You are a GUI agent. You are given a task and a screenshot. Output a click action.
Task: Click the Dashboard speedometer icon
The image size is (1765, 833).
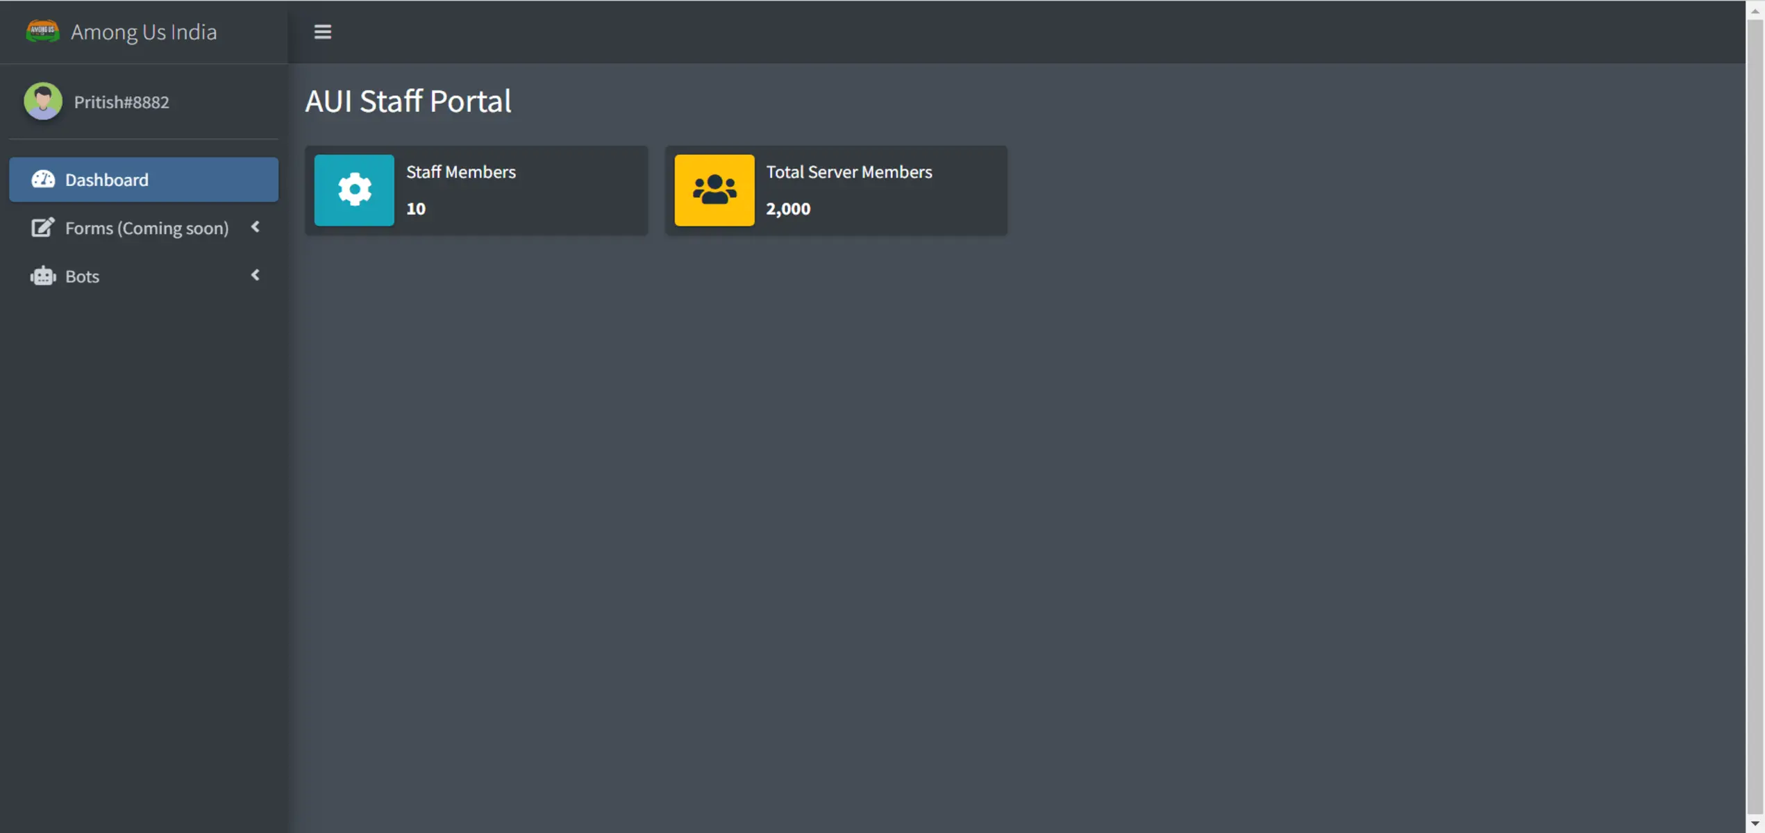[43, 180]
